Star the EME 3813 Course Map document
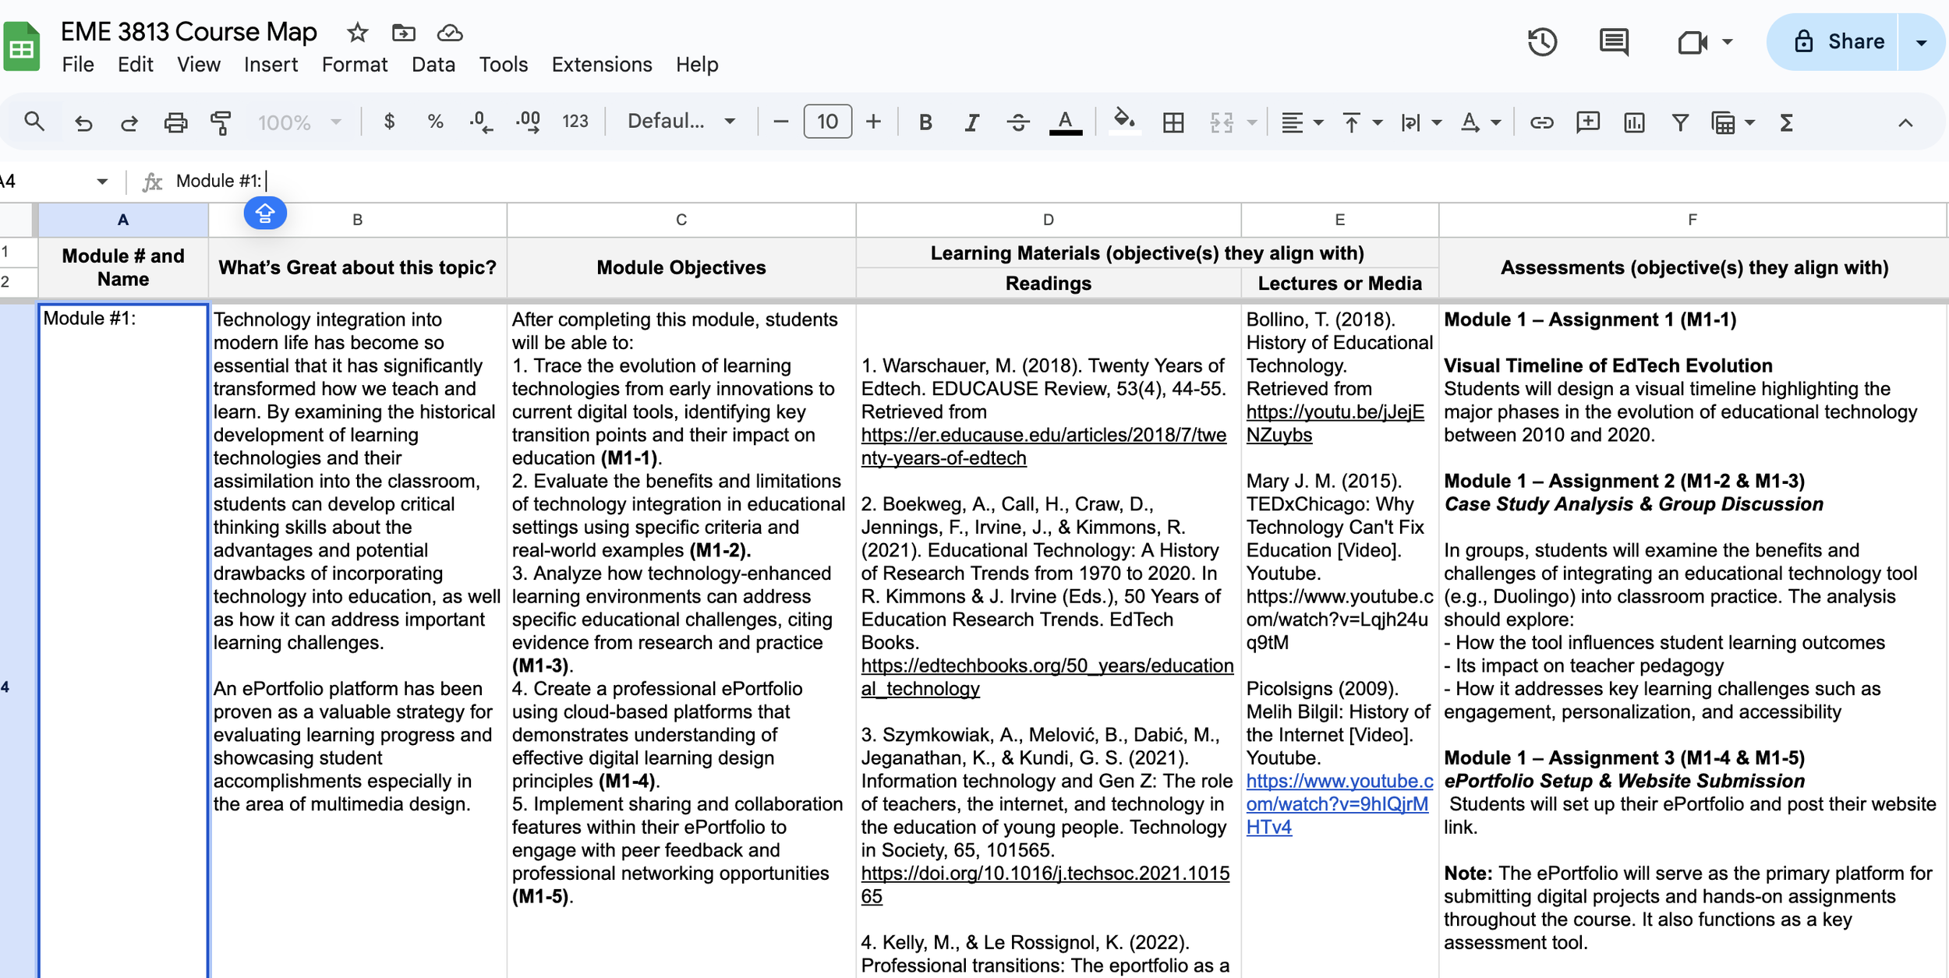The width and height of the screenshot is (1949, 978). [357, 33]
